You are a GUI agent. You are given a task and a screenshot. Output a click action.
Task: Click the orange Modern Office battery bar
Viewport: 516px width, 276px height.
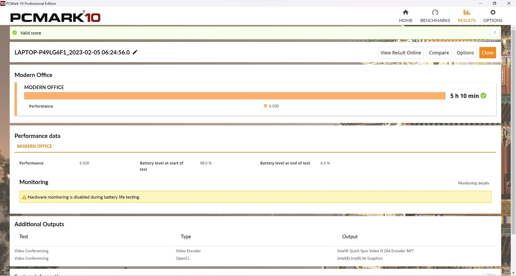coord(235,96)
